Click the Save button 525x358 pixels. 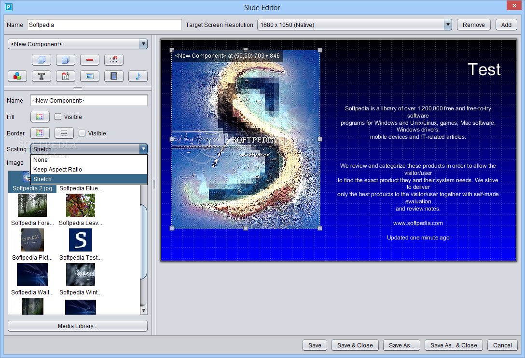(315, 345)
